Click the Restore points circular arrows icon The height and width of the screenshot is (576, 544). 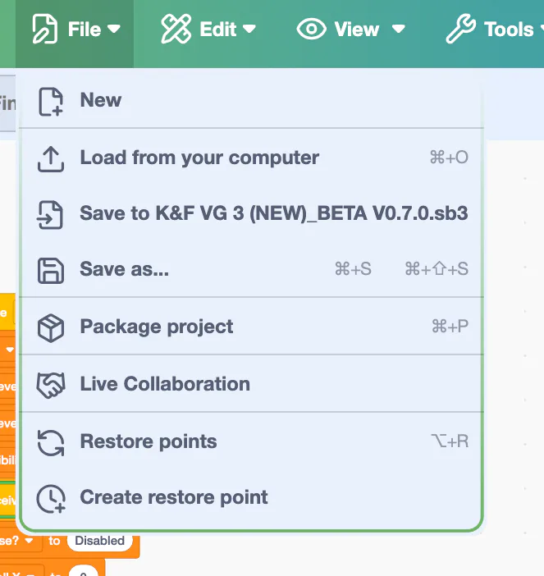(x=51, y=442)
